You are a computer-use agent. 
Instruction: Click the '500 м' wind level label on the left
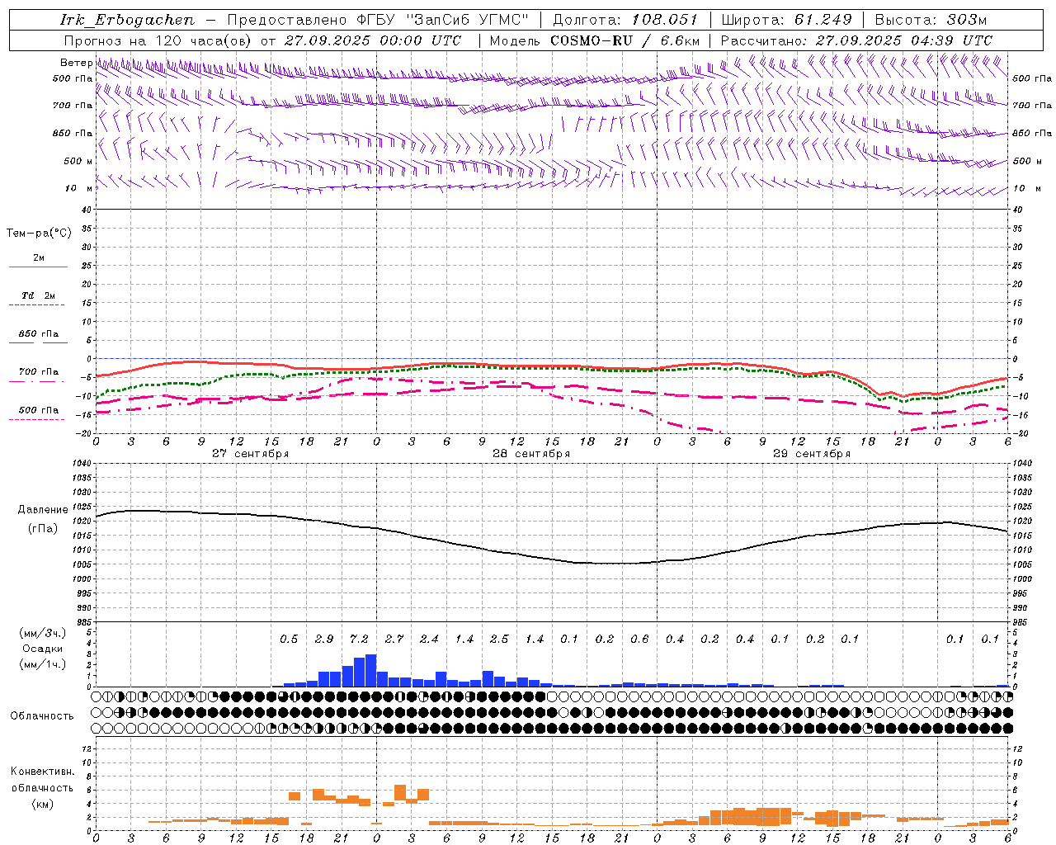[78, 161]
